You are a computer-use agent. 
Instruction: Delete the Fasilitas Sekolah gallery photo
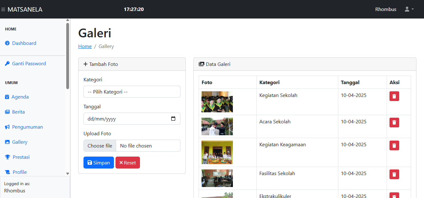394,174
